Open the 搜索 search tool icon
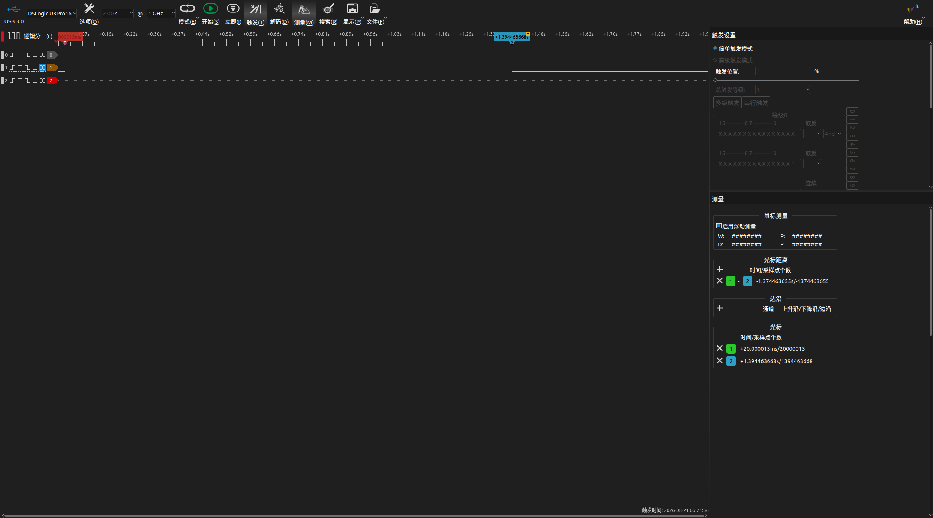This screenshot has height=518, width=933. [x=328, y=9]
